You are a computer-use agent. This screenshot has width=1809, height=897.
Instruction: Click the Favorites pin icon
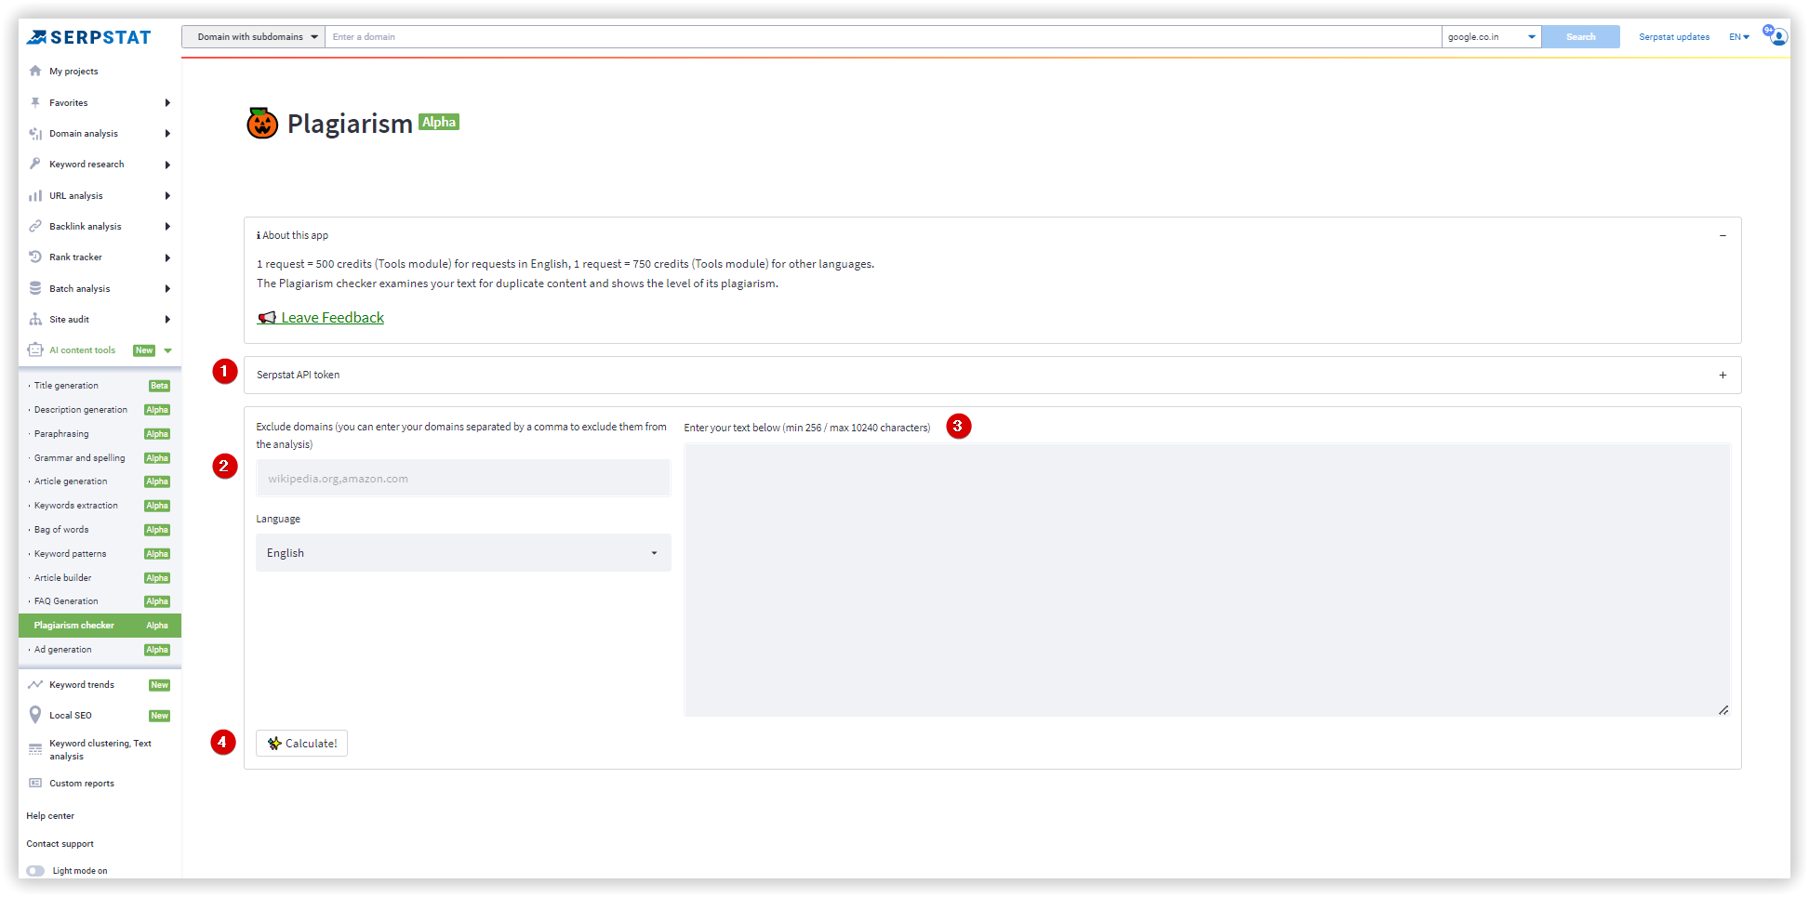[35, 102]
